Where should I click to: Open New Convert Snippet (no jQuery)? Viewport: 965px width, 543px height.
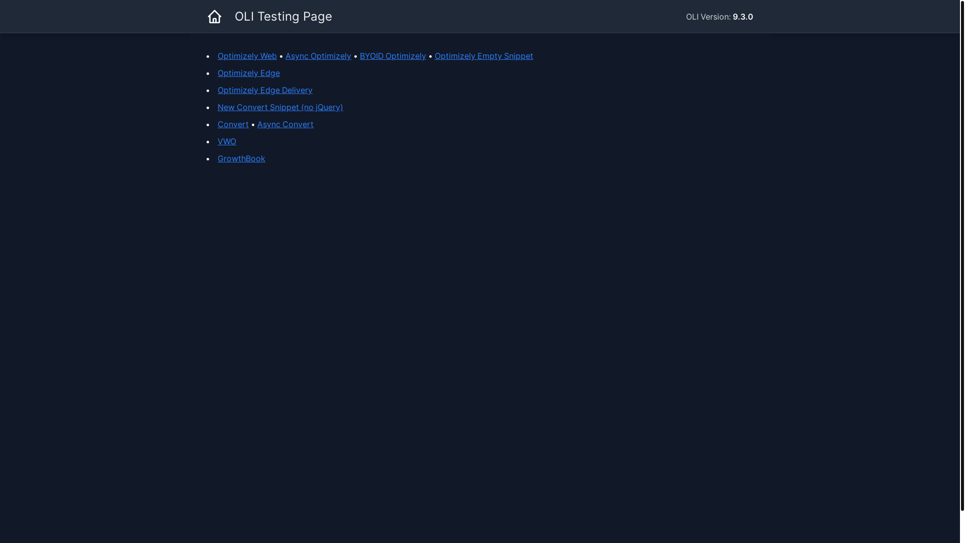[280, 107]
